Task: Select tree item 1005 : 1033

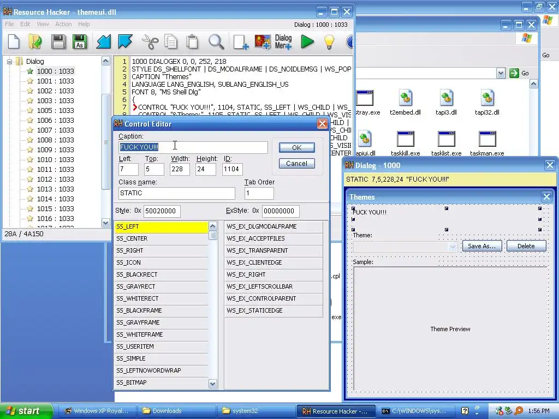Action: pyautogui.click(x=55, y=110)
